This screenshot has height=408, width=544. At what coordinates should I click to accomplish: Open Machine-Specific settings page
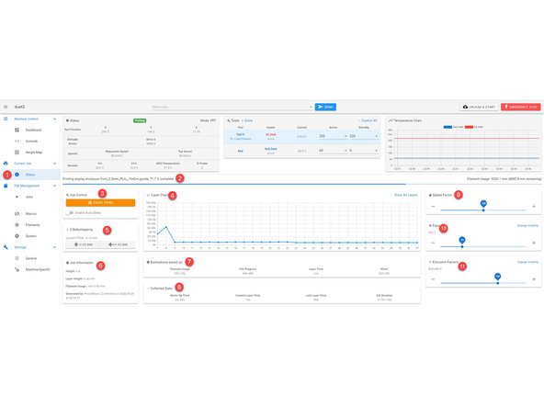(38, 269)
